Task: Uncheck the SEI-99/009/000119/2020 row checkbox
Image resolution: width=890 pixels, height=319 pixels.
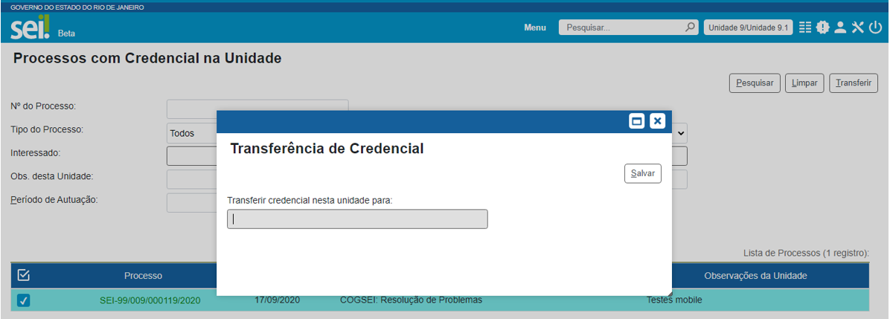Action: tap(23, 300)
